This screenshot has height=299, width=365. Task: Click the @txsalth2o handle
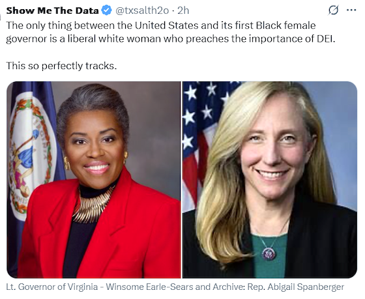(x=142, y=10)
